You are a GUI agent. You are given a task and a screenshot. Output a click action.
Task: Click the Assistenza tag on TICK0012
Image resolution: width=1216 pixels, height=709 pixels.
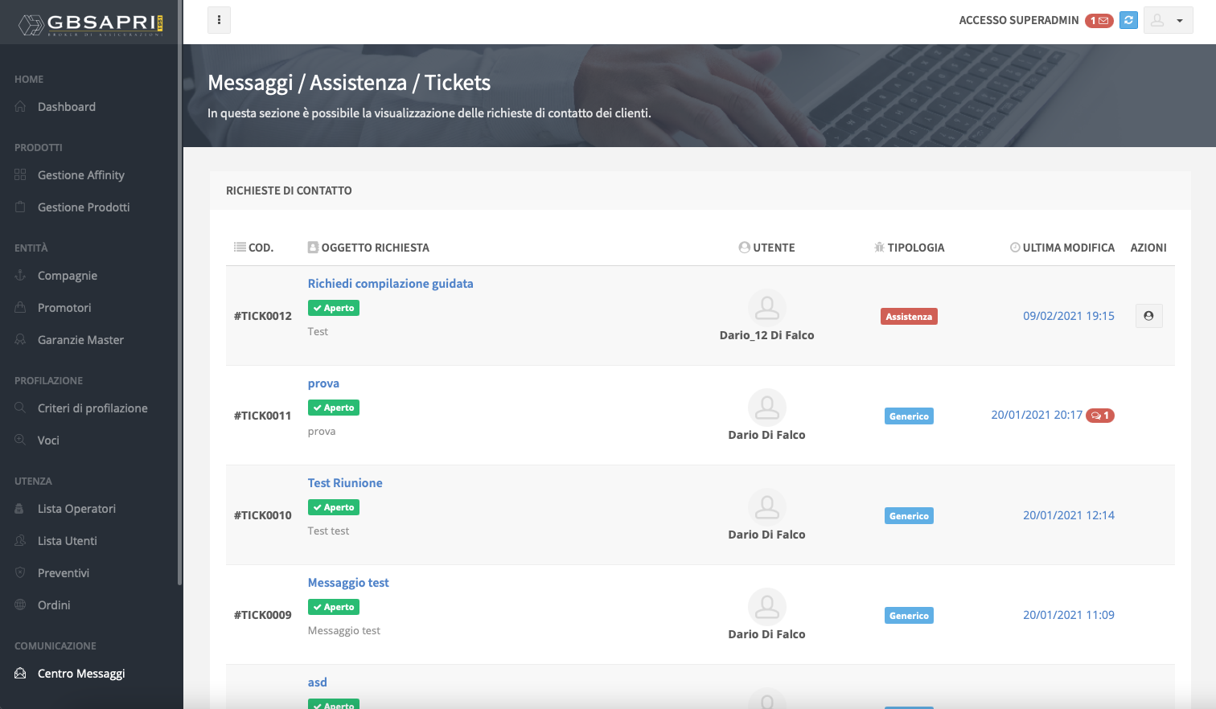click(x=909, y=317)
